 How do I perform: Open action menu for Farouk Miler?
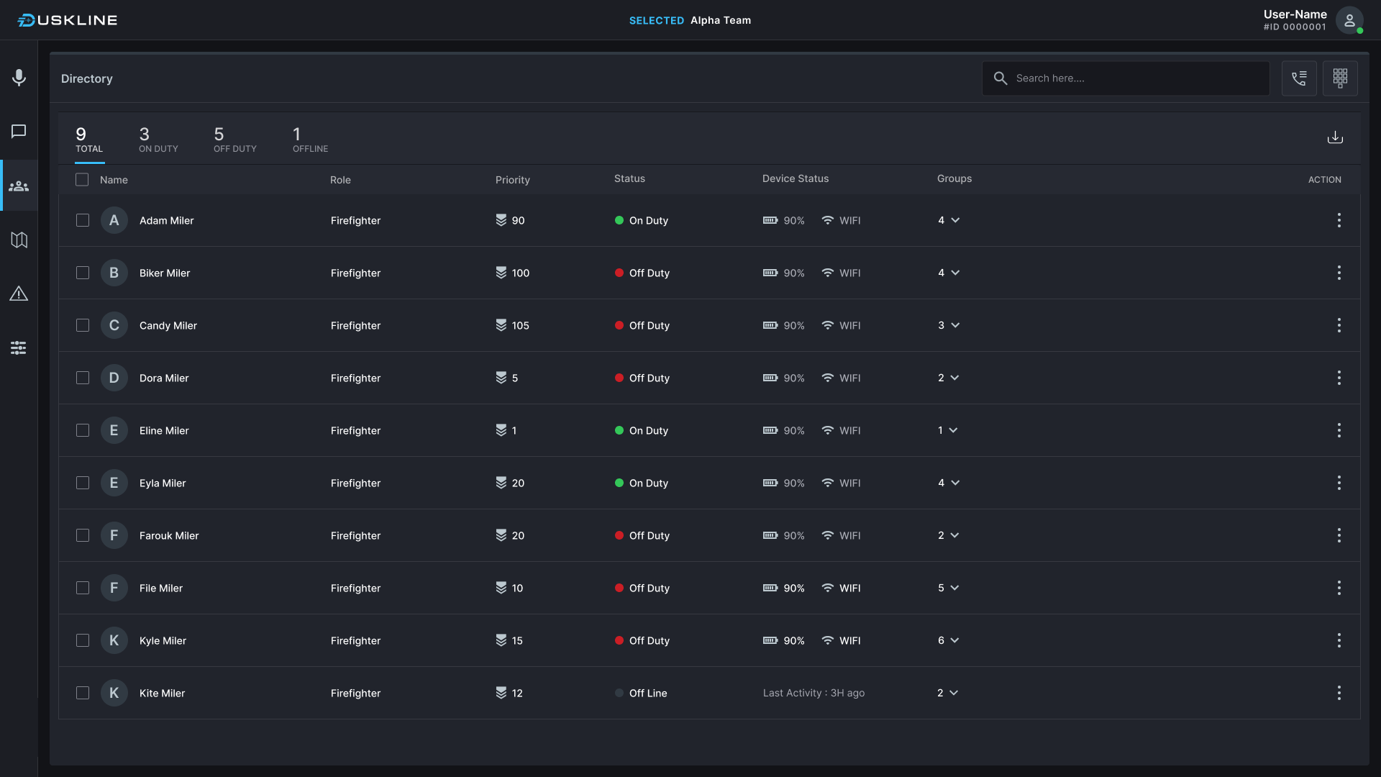(x=1339, y=535)
